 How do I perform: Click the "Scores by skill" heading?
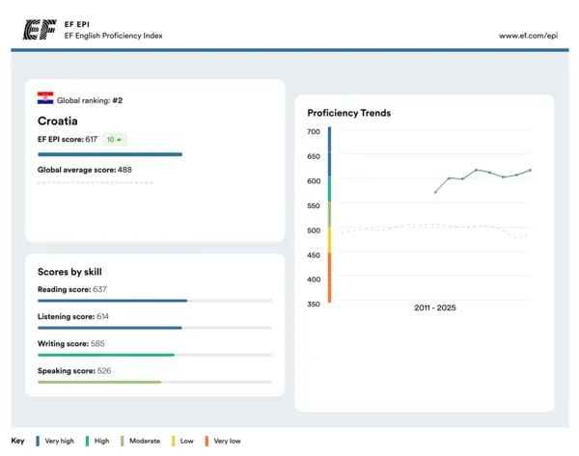point(69,272)
